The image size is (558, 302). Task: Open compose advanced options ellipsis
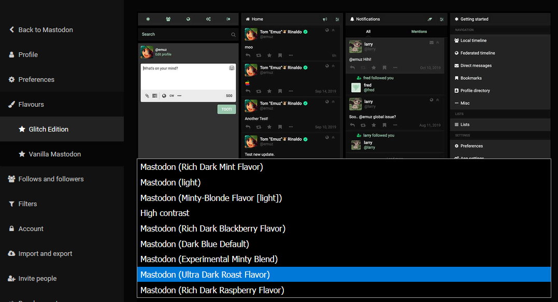pyautogui.click(x=179, y=96)
